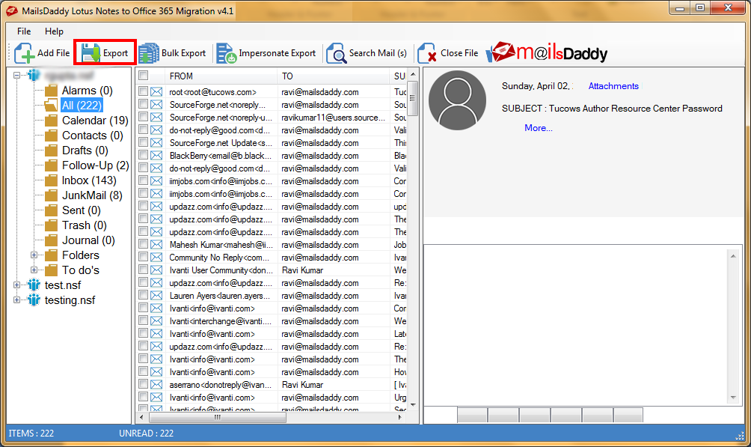Check the BlackBerry email row checkbox
The image size is (751, 447).
pos(143,155)
